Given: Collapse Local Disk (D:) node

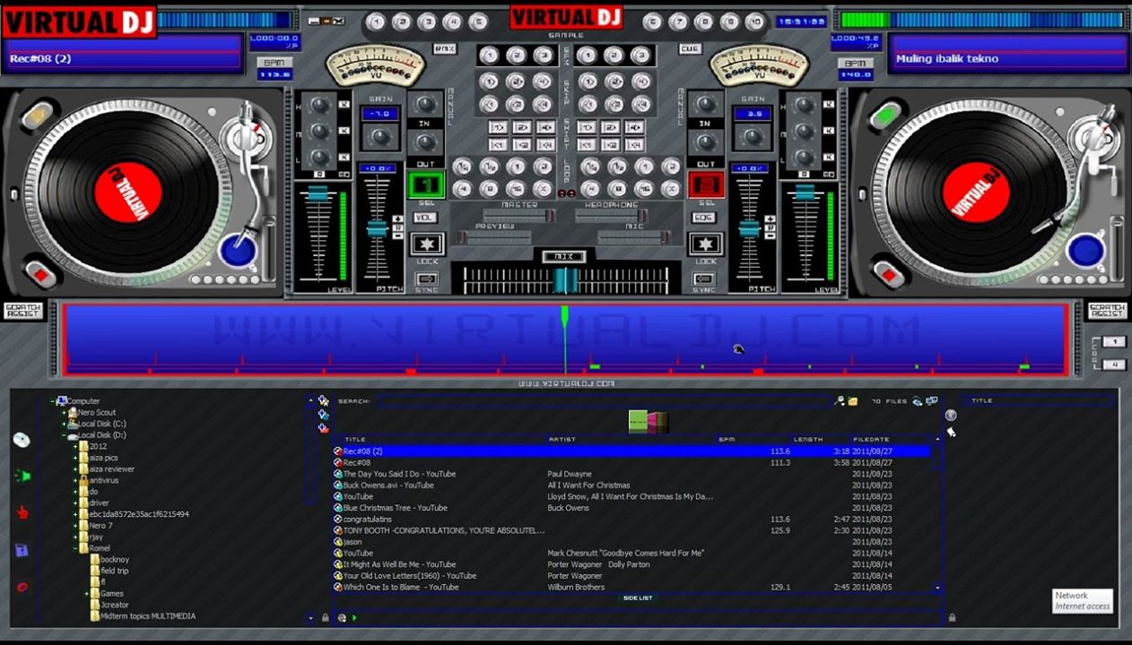Looking at the screenshot, I should (64, 435).
